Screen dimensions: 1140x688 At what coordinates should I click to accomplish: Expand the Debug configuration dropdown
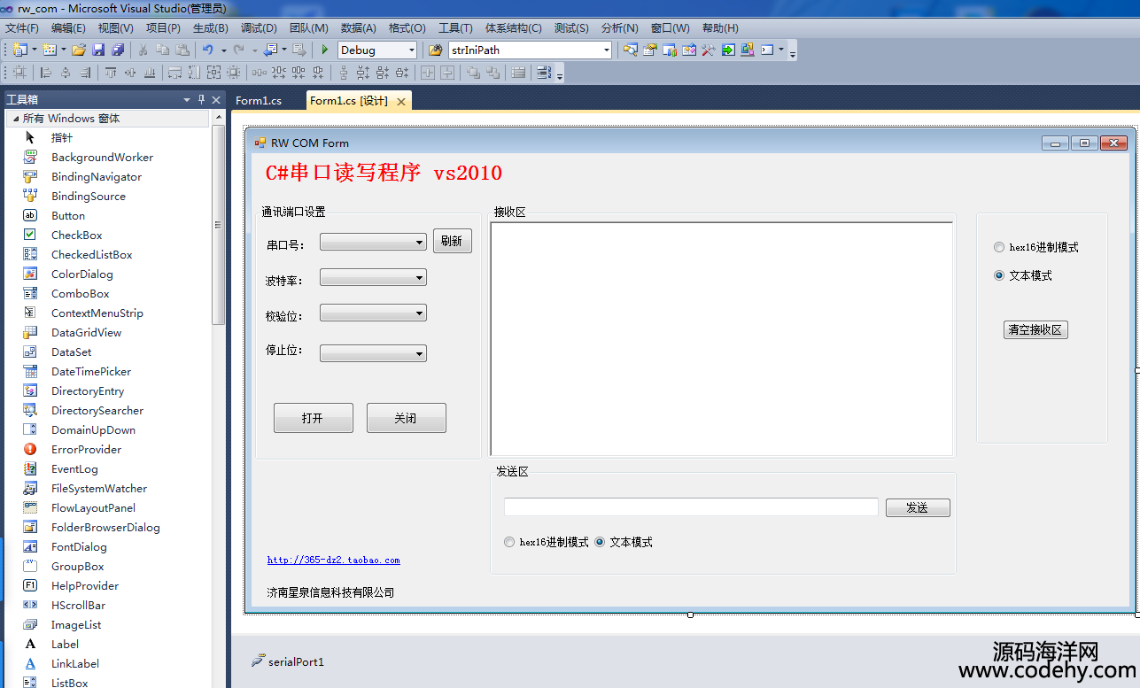(x=410, y=50)
